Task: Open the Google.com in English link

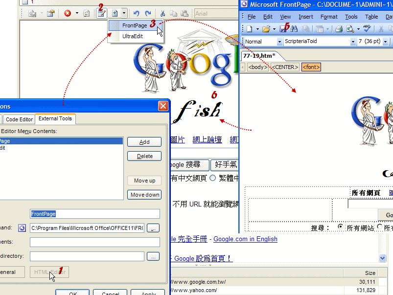Action: tap(245, 239)
